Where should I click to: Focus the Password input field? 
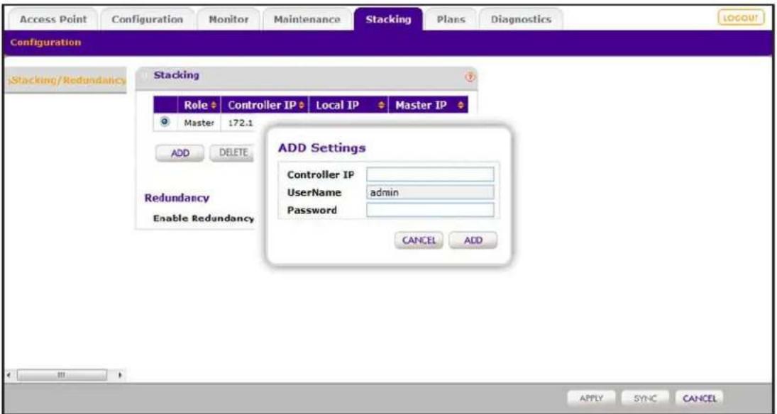(x=430, y=210)
